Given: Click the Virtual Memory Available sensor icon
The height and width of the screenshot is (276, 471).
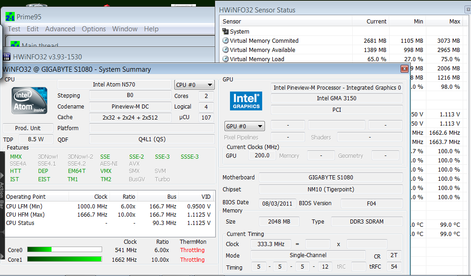Looking at the screenshot, I should (x=225, y=50).
